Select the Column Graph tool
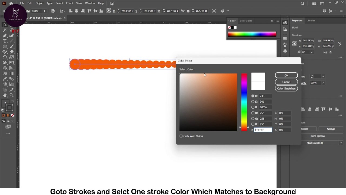346x195 pixels. (12, 84)
